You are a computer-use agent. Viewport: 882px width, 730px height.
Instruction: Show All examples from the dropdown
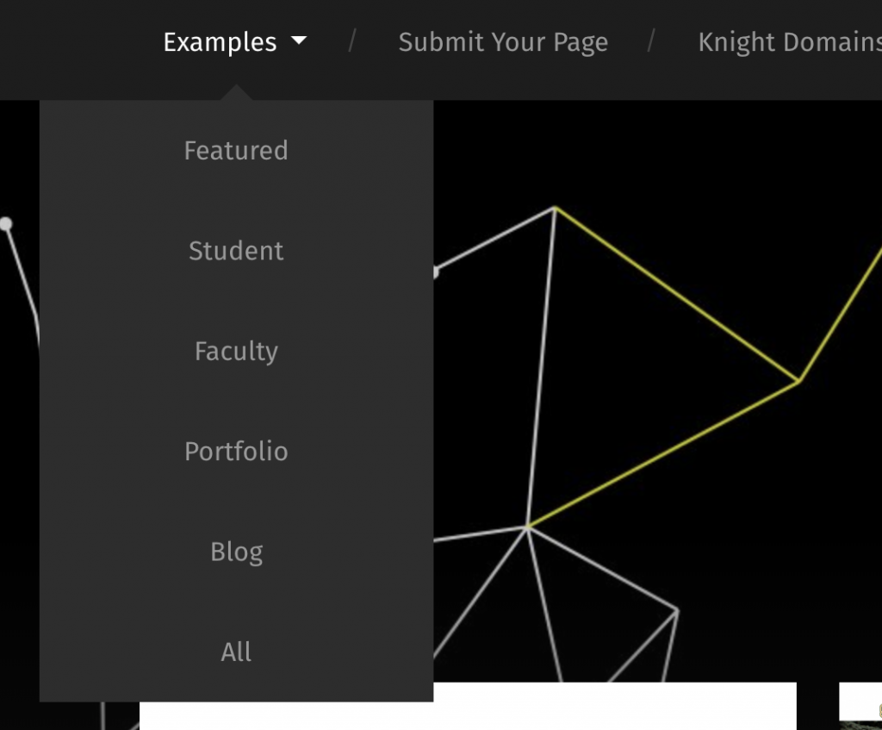pyautogui.click(x=236, y=652)
